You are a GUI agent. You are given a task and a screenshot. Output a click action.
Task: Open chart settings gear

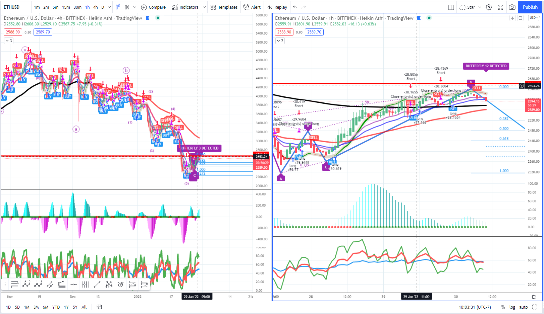(489, 7)
